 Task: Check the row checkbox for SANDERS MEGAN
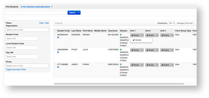click(x=55, y=35)
